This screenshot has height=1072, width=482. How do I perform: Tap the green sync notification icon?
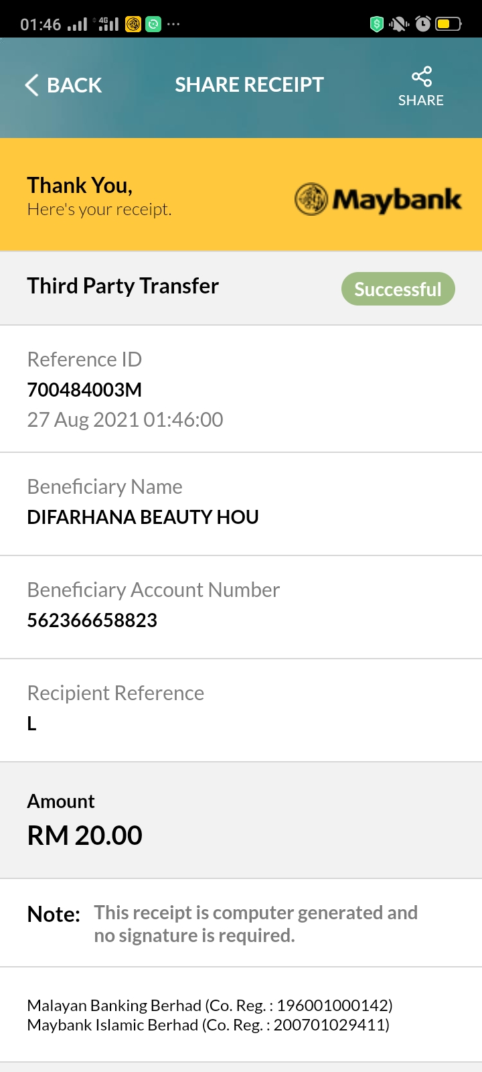(x=153, y=25)
